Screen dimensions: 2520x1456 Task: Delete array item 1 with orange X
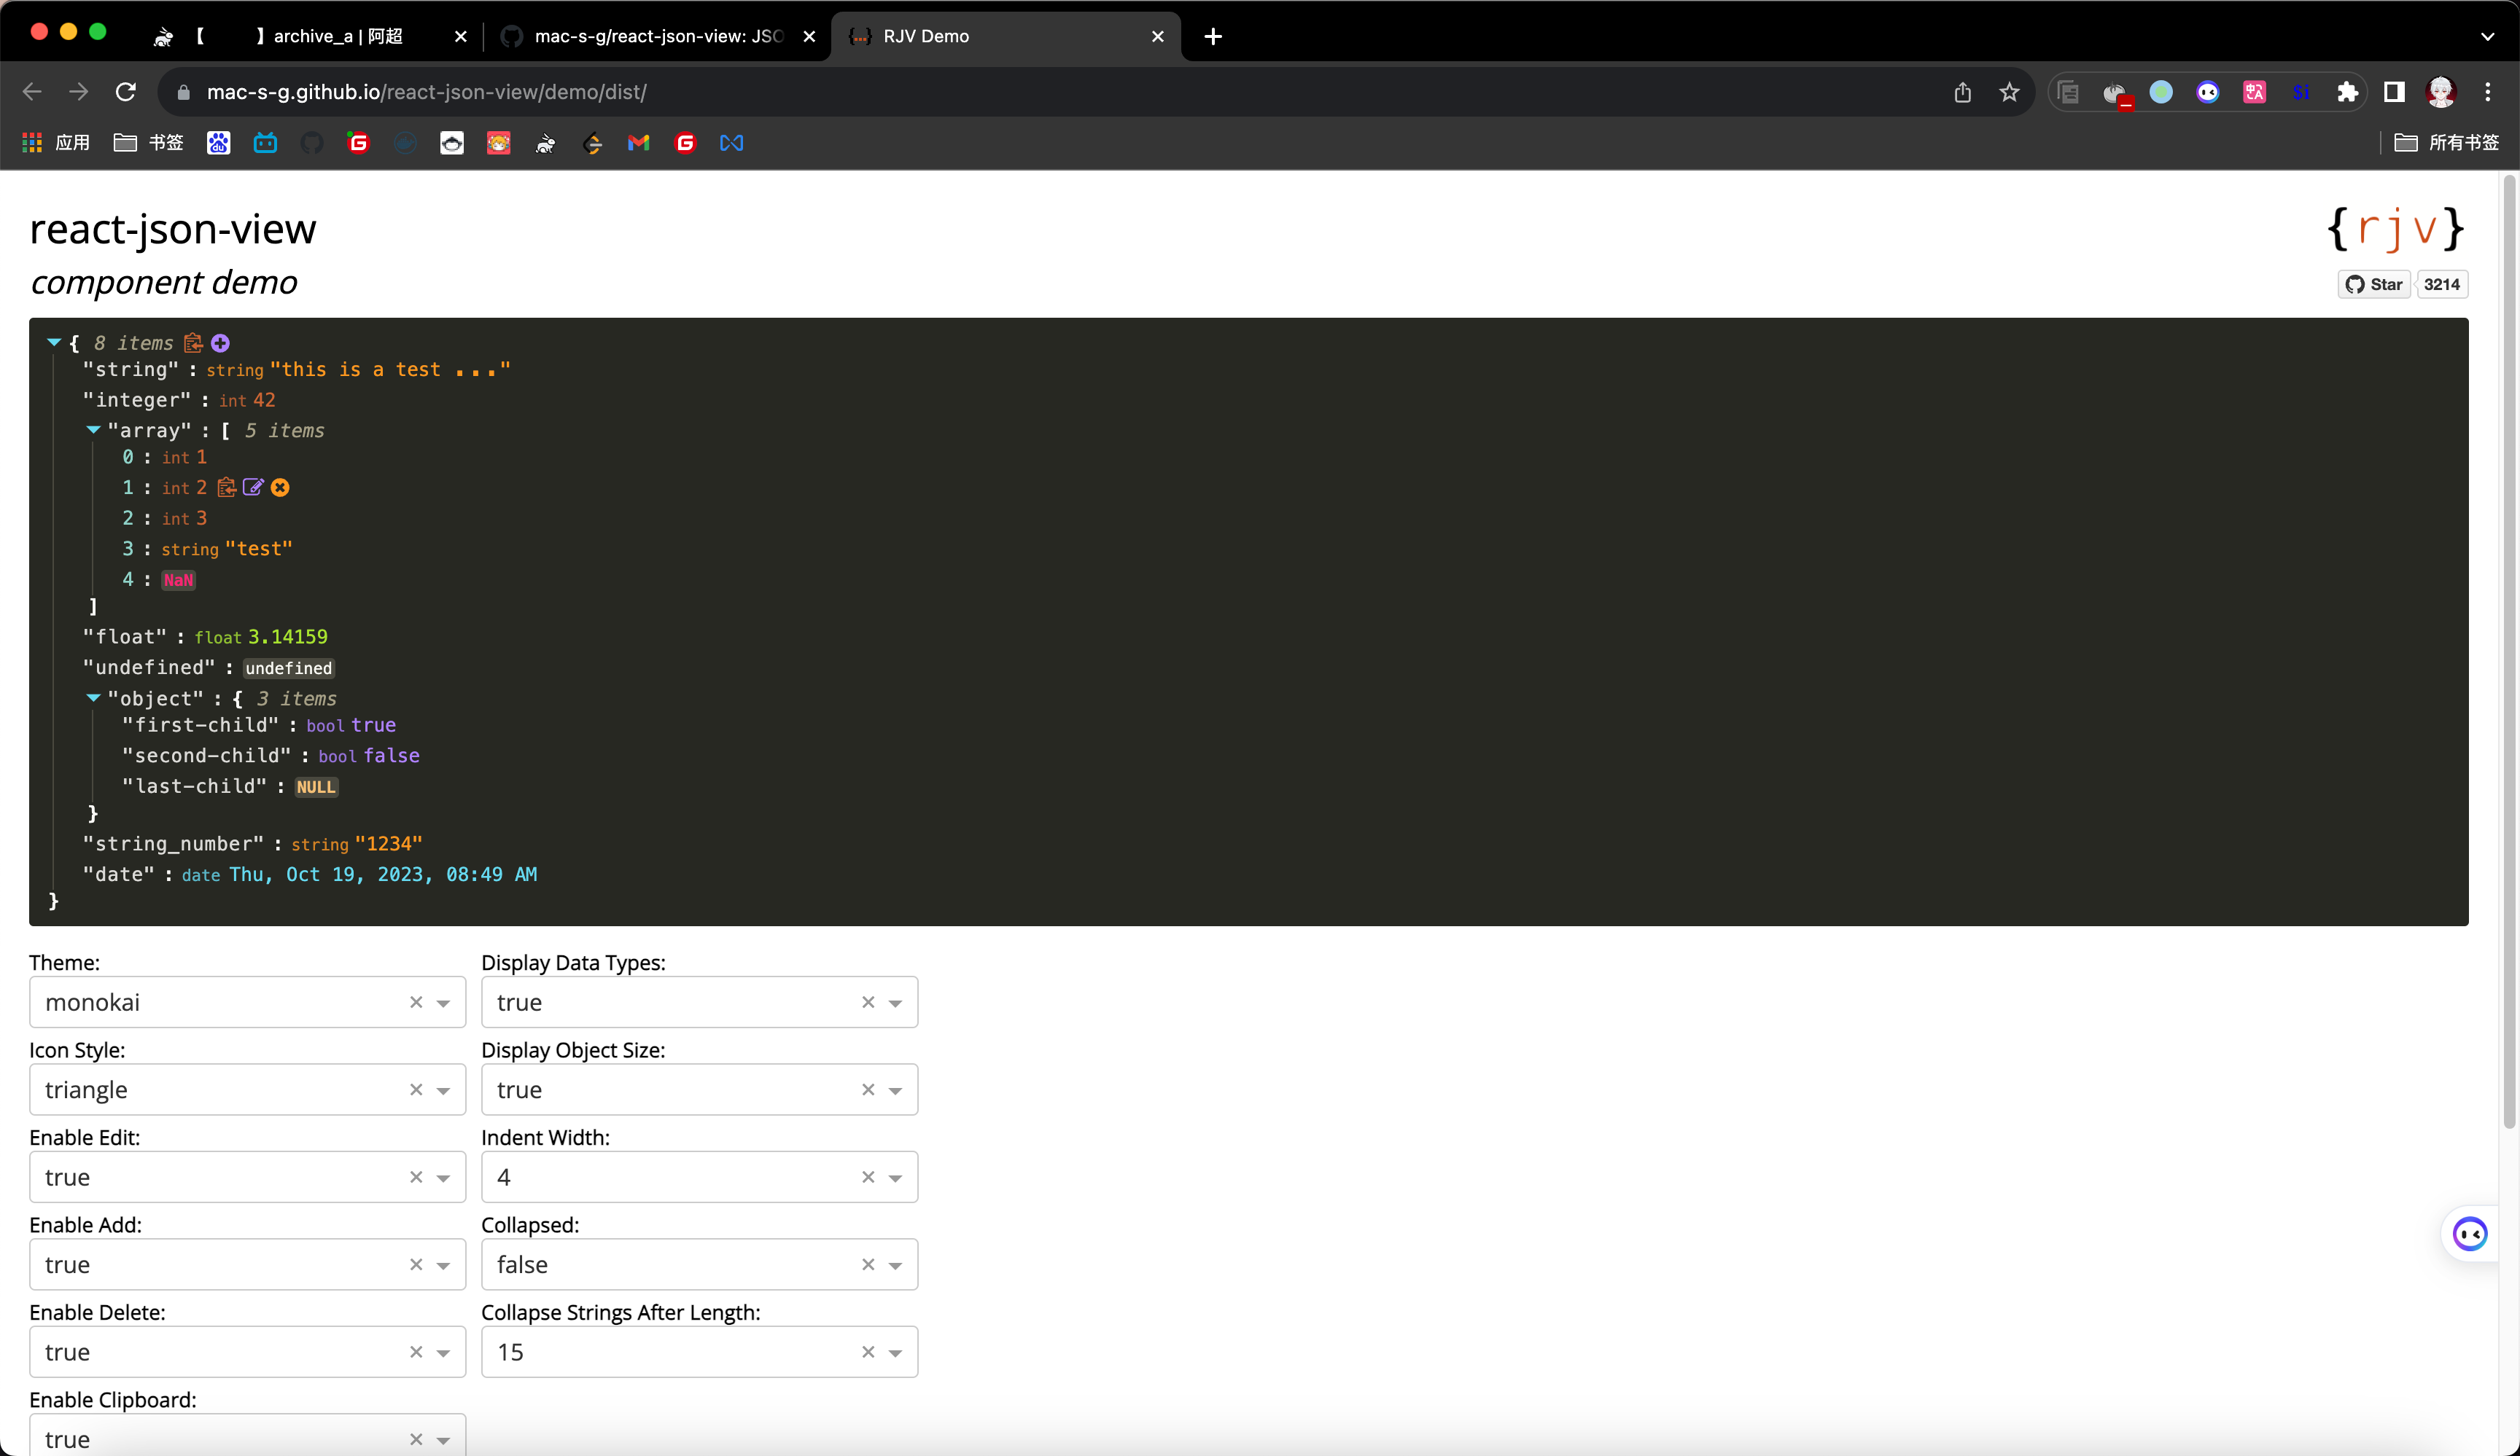coord(280,488)
